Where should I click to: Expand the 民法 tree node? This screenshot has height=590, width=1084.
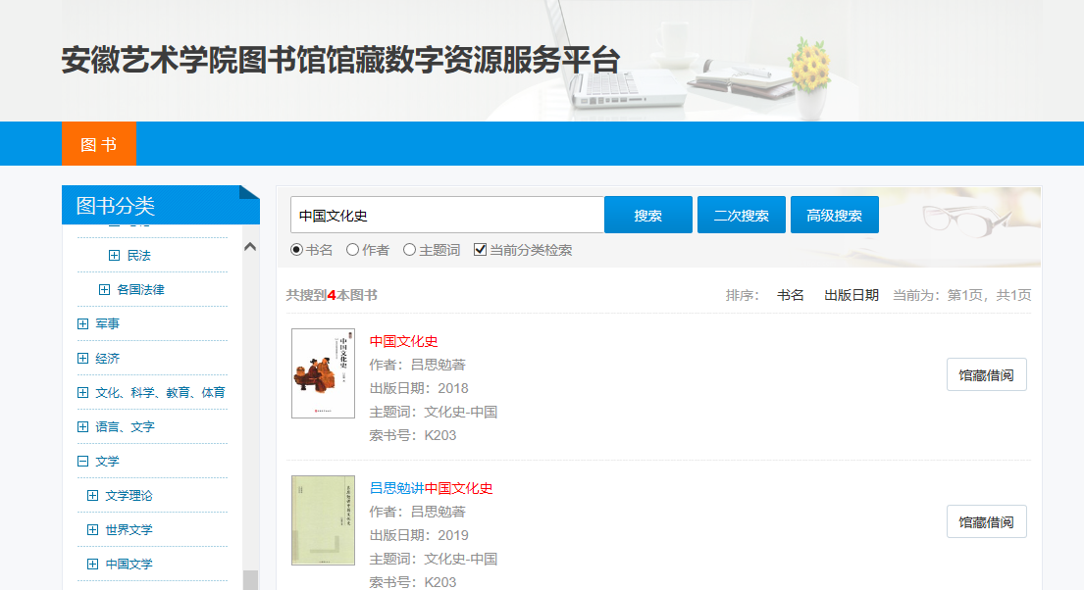[114, 256]
